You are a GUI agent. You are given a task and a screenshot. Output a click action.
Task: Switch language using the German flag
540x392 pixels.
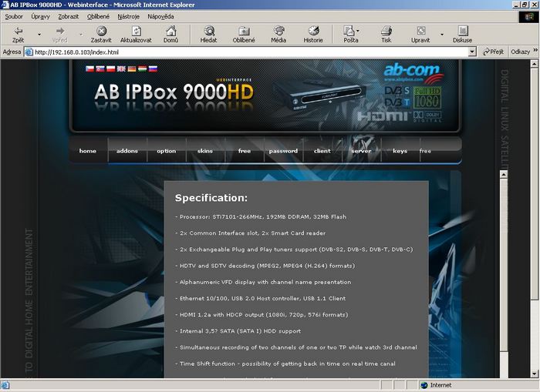click(132, 69)
